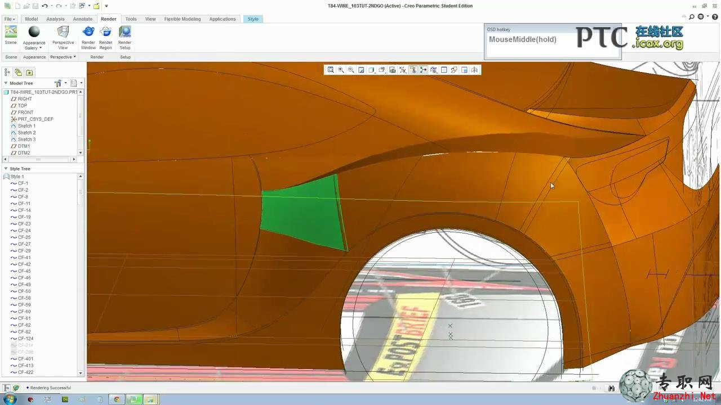Open dropdown next to Model Tree show icon
Image resolution: width=721 pixels, height=405 pixels.
tap(81, 83)
